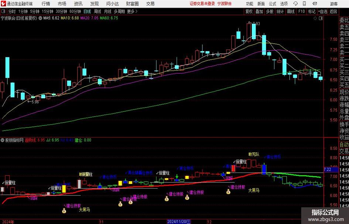Click the 叠加 overlay toolbar button

click(x=259, y=11)
